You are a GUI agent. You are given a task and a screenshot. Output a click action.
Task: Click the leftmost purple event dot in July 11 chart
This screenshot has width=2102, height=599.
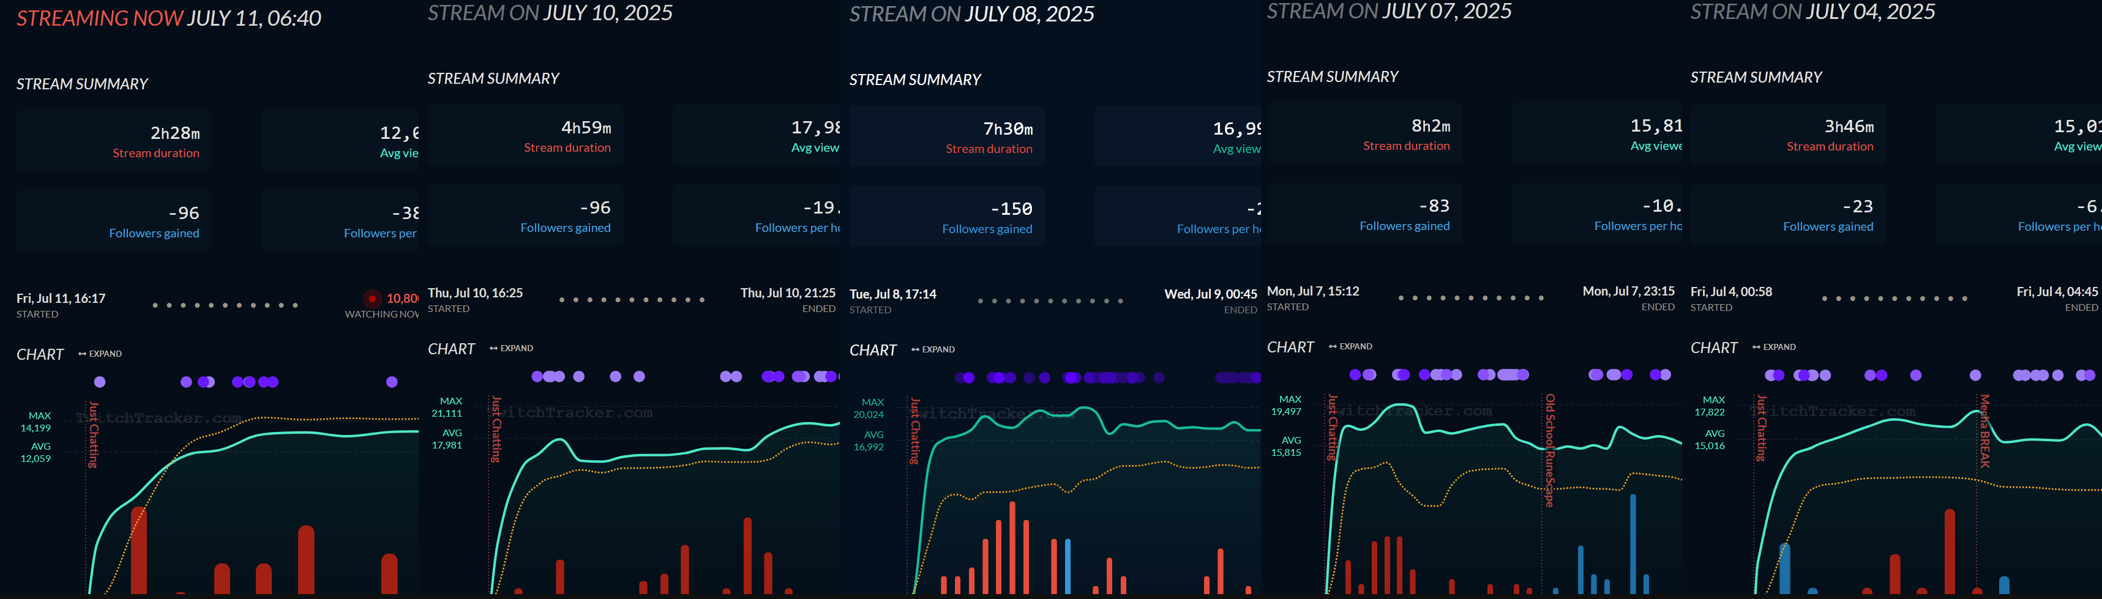pos(100,382)
